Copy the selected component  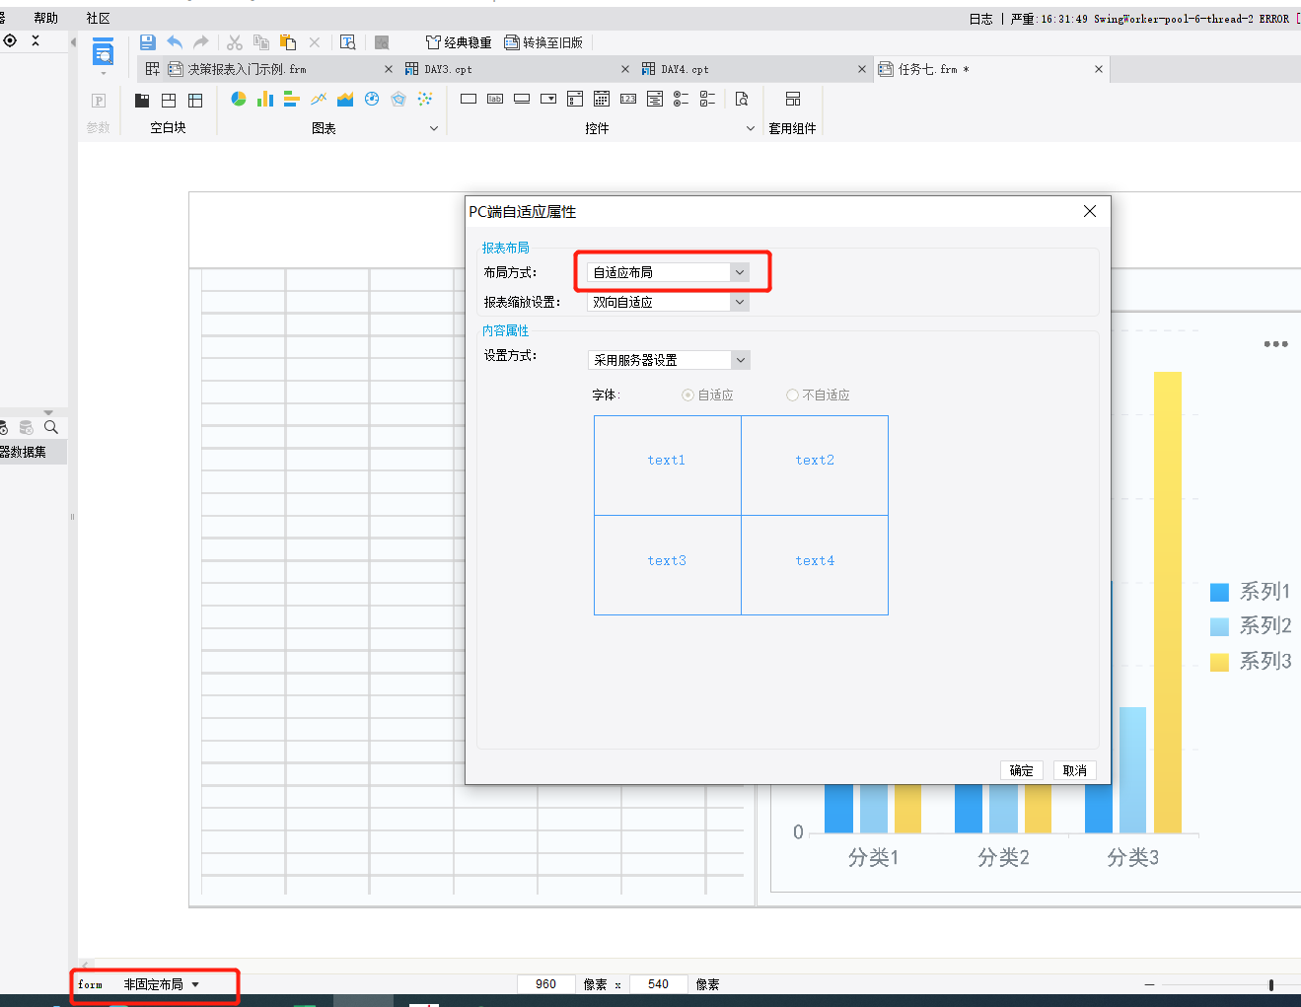tap(261, 42)
